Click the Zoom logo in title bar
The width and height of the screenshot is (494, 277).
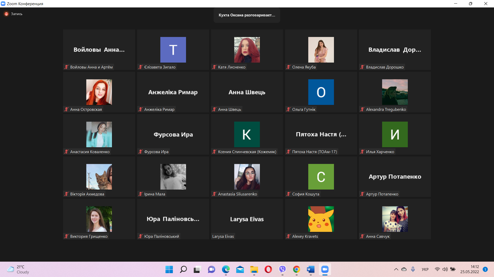(3, 4)
